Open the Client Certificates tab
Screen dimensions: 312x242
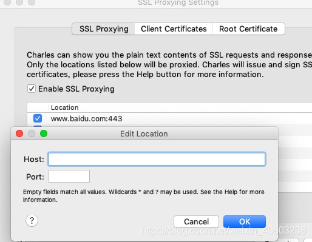tap(174, 29)
